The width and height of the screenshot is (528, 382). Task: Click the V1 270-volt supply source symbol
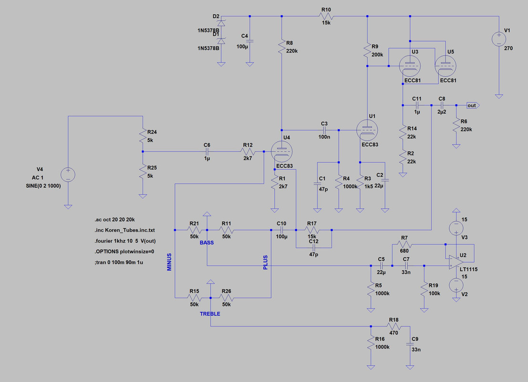click(499, 39)
